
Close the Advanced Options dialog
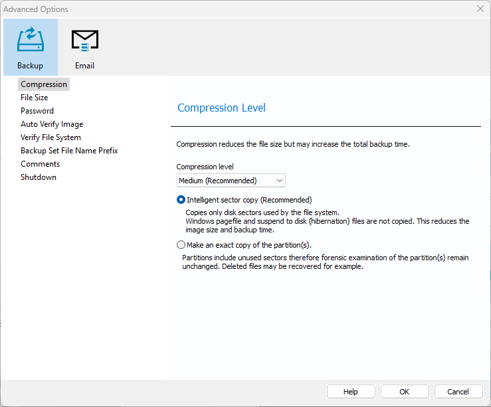tap(480, 9)
